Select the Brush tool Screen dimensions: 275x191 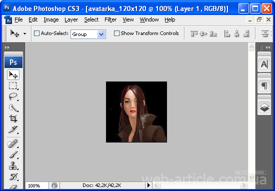tap(13, 154)
